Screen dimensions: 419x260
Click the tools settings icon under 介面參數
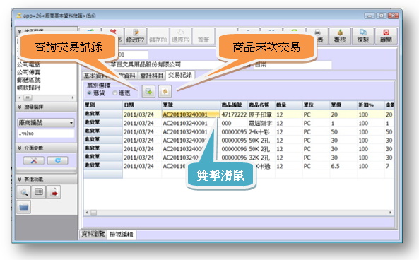[34, 160]
